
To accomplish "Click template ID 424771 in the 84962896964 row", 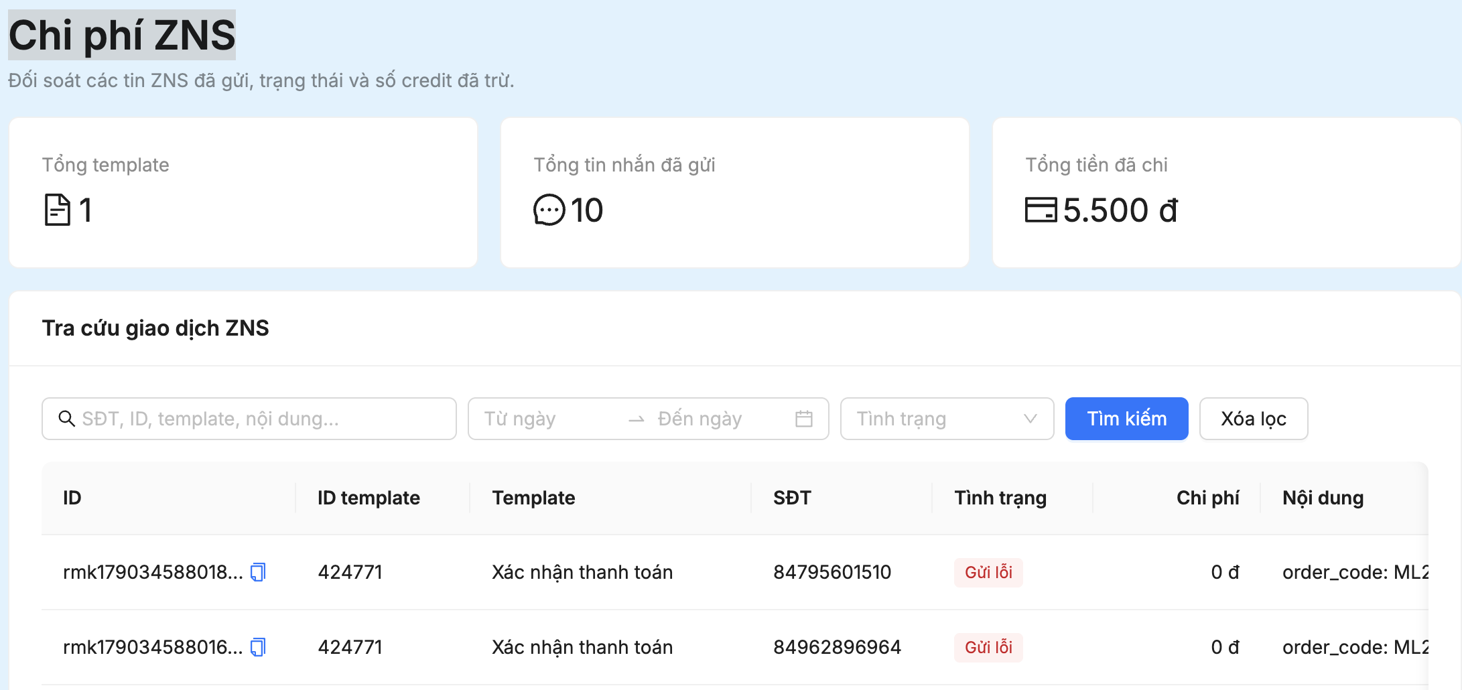I will pyautogui.click(x=350, y=647).
